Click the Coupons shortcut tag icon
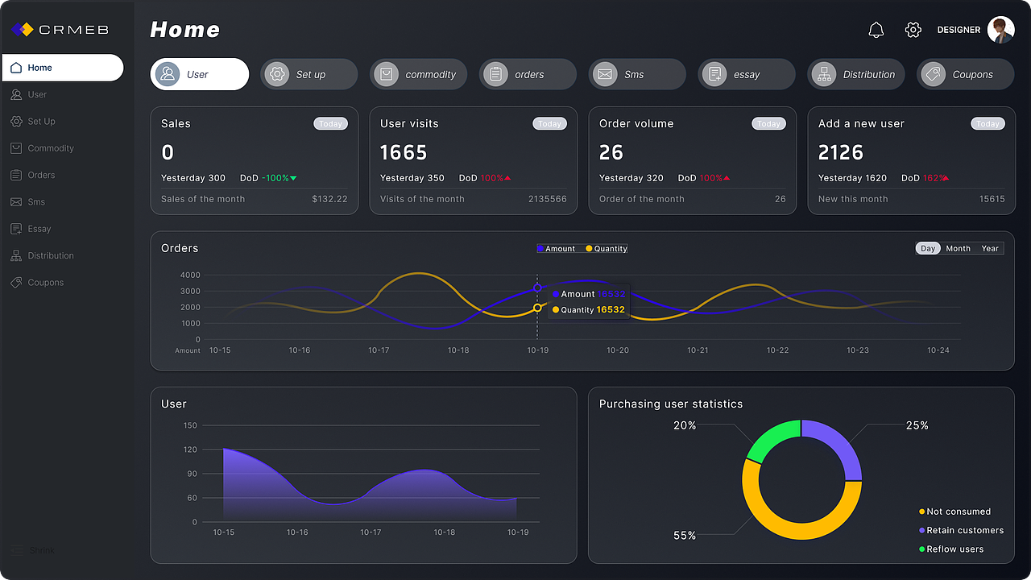Screen dimensions: 1031x580 click(x=934, y=74)
